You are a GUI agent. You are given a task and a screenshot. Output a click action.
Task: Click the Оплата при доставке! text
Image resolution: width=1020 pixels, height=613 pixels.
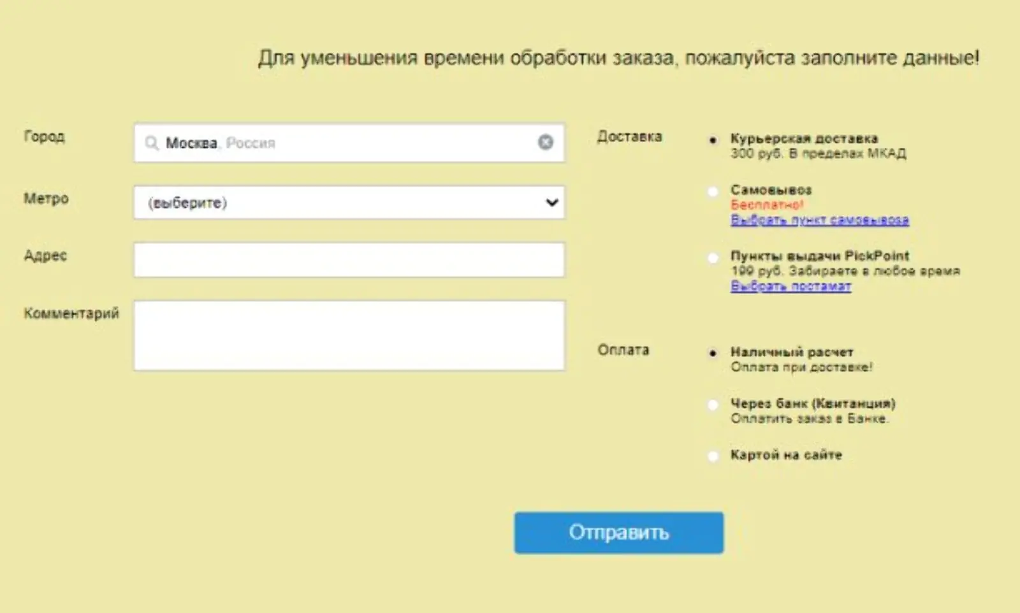[x=801, y=367]
